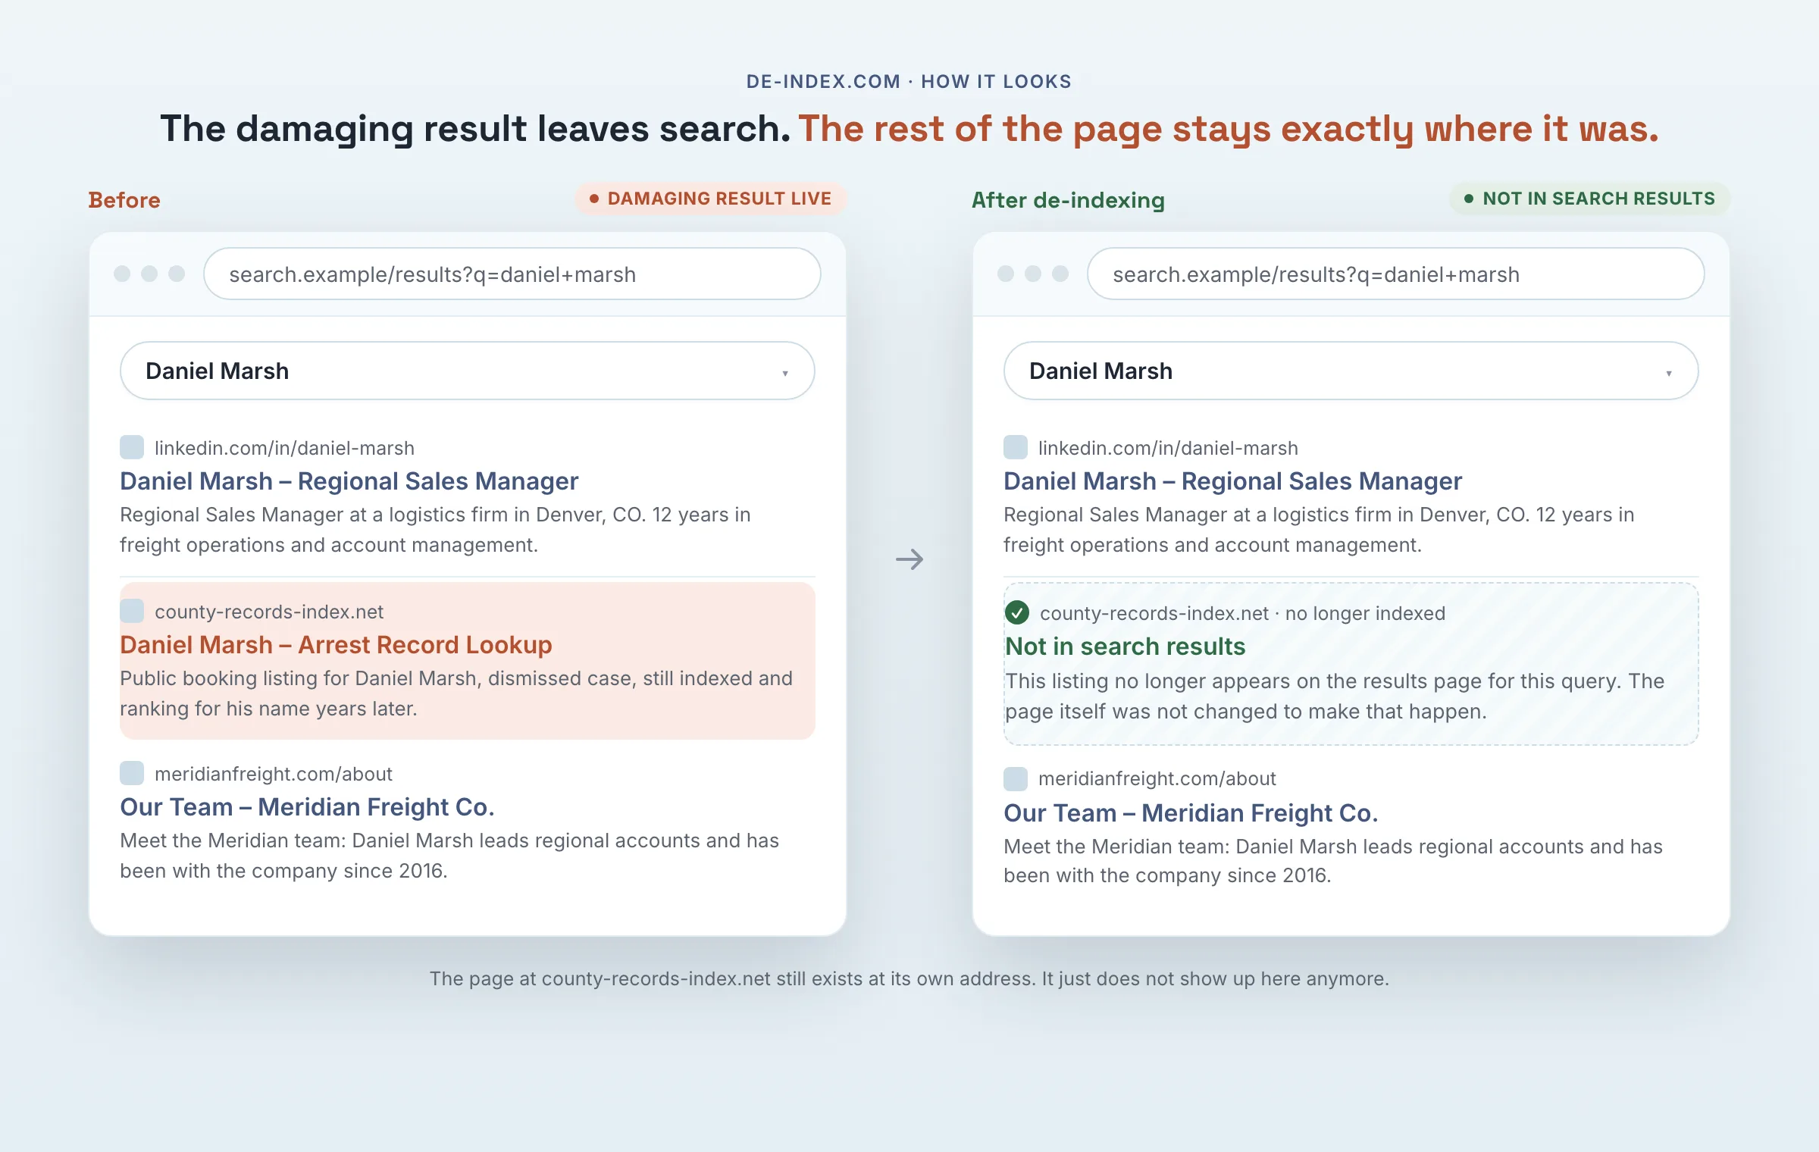The height and width of the screenshot is (1152, 1819).
Task: Click 'county-records-index.net · no longer indexed' text
Action: pos(1242,613)
